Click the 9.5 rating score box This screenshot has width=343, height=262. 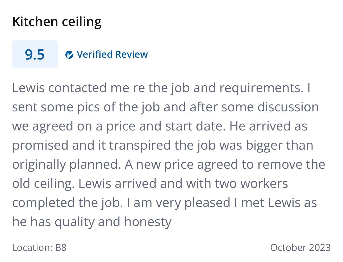[x=35, y=54]
